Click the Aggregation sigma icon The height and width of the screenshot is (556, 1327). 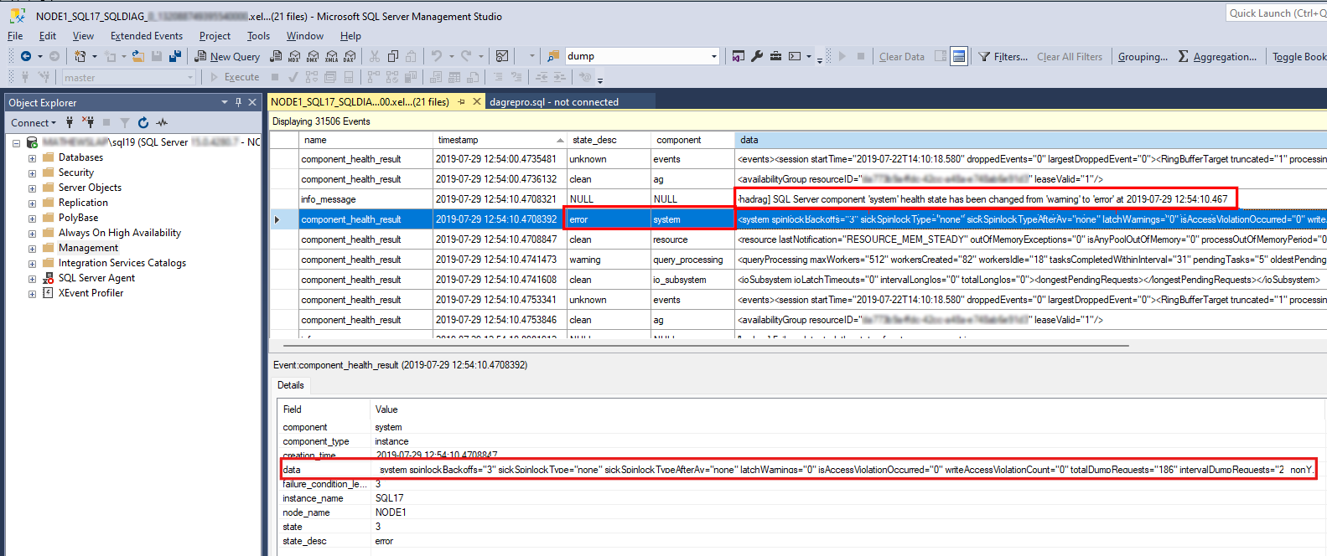point(1183,57)
